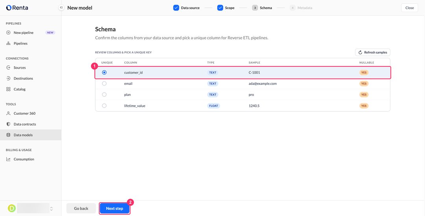Screen dimensions: 425x216
Task: Click the sample value ada@example.com
Action: pyautogui.click(x=262, y=84)
